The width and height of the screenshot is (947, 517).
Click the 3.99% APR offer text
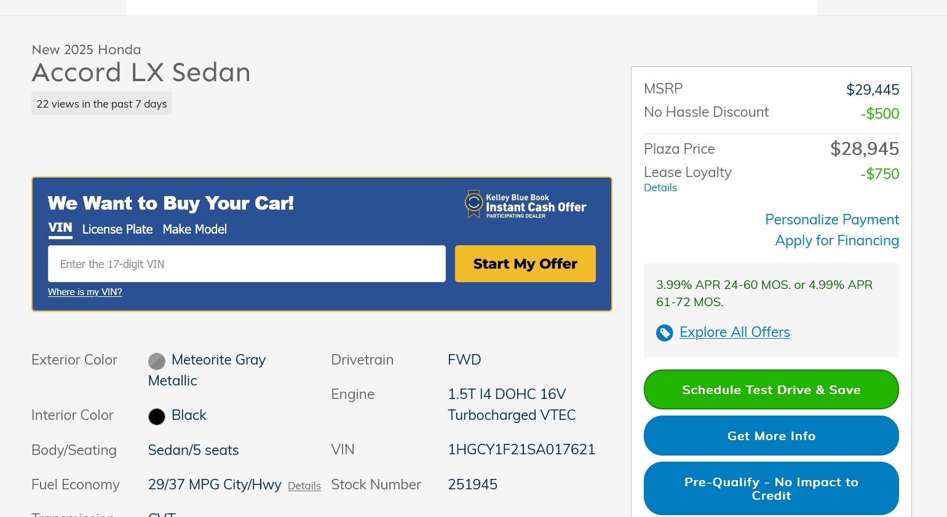[764, 293]
